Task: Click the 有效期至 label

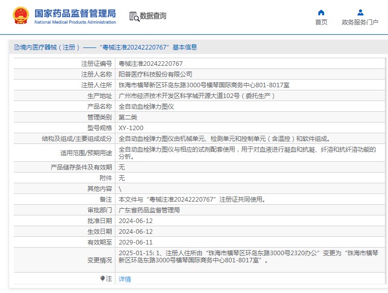Action: [x=100, y=242]
